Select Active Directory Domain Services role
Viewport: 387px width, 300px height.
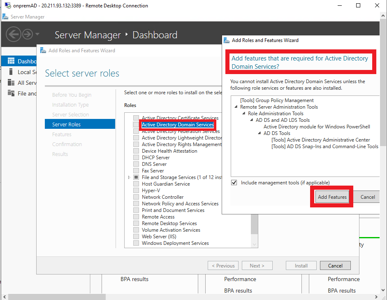178,124
